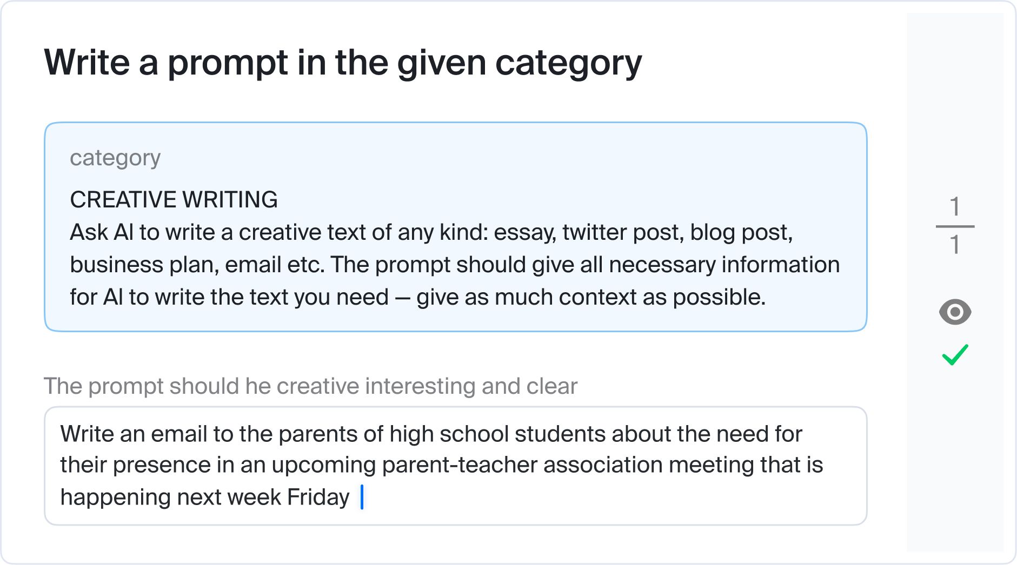Click the hint 'The prompt should he creative interesting and clear'
The image size is (1017, 565).
[x=310, y=386]
